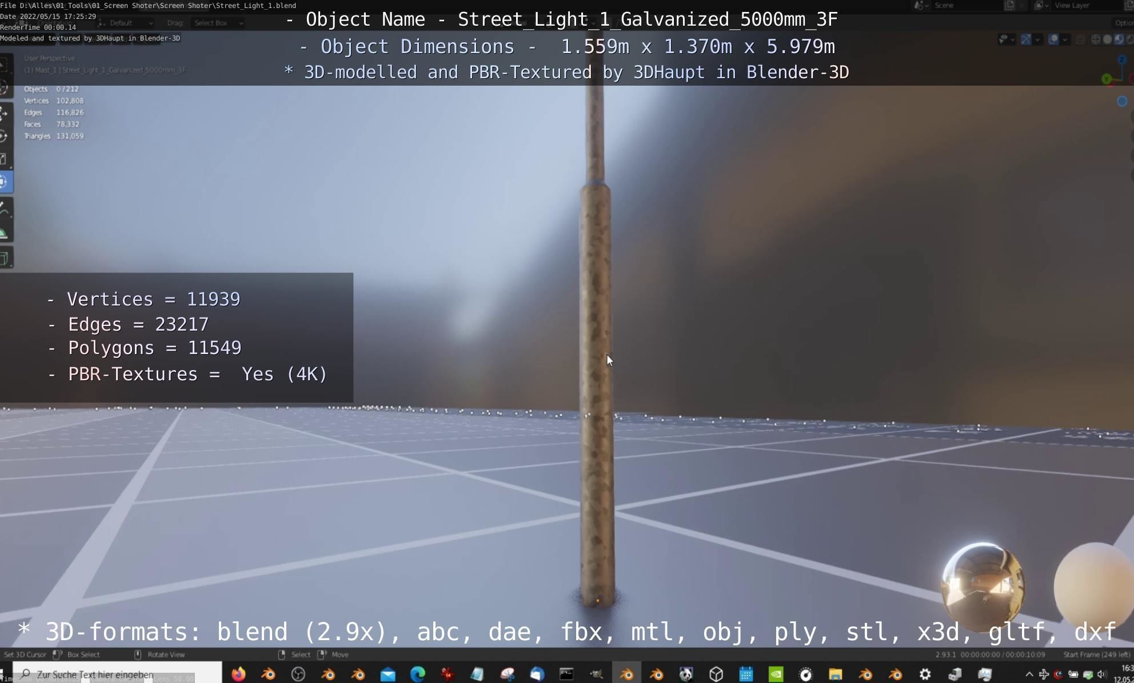This screenshot has height=683, width=1134.
Task: Click the 'Triangles 131,059' statistic
Action: coord(53,136)
